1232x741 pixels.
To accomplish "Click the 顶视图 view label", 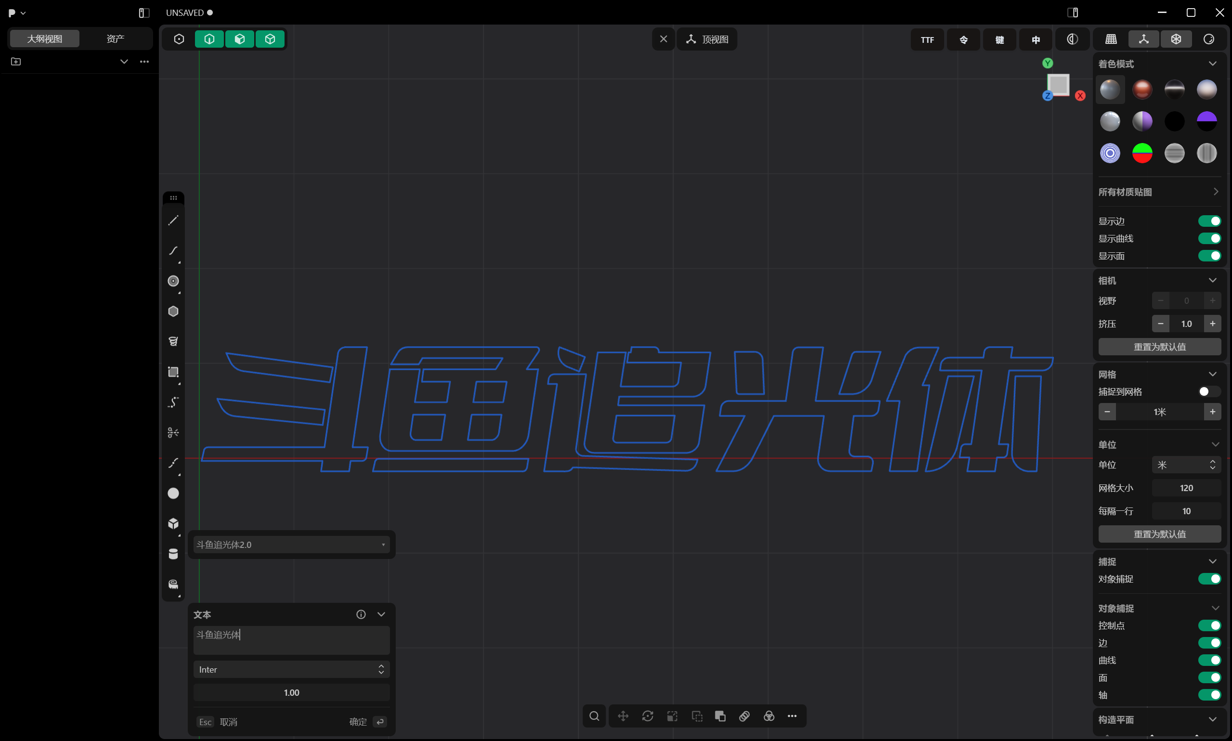I will coord(715,39).
